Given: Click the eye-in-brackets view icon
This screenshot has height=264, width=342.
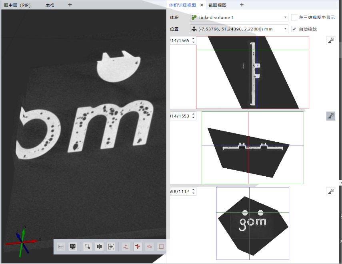Looking at the screenshot, I should click(x=111, y=247).
